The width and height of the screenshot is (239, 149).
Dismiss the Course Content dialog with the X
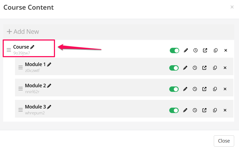[x=232, y=7]
